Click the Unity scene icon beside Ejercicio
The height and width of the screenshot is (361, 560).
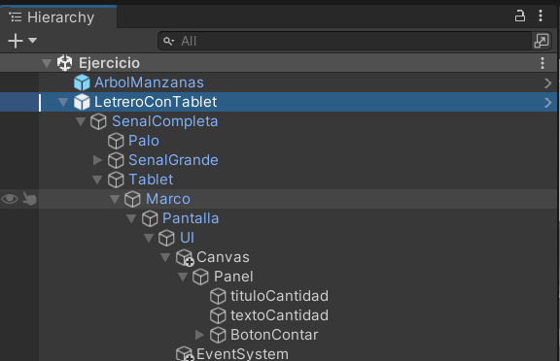(64, 63)
